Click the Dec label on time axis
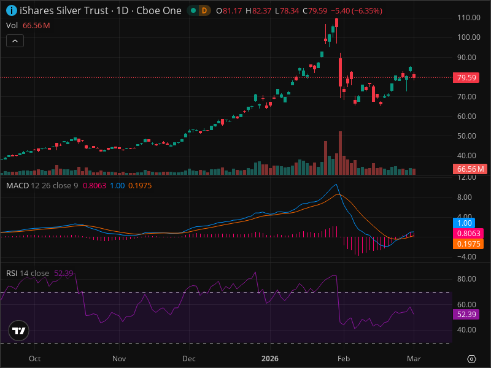Viewport: 491px width, 368px height. click(x=189, y=359)
